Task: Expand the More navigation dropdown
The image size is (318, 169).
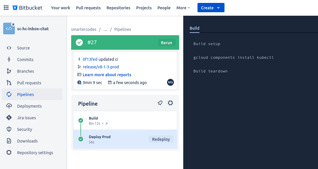Action: coord(183,8)
